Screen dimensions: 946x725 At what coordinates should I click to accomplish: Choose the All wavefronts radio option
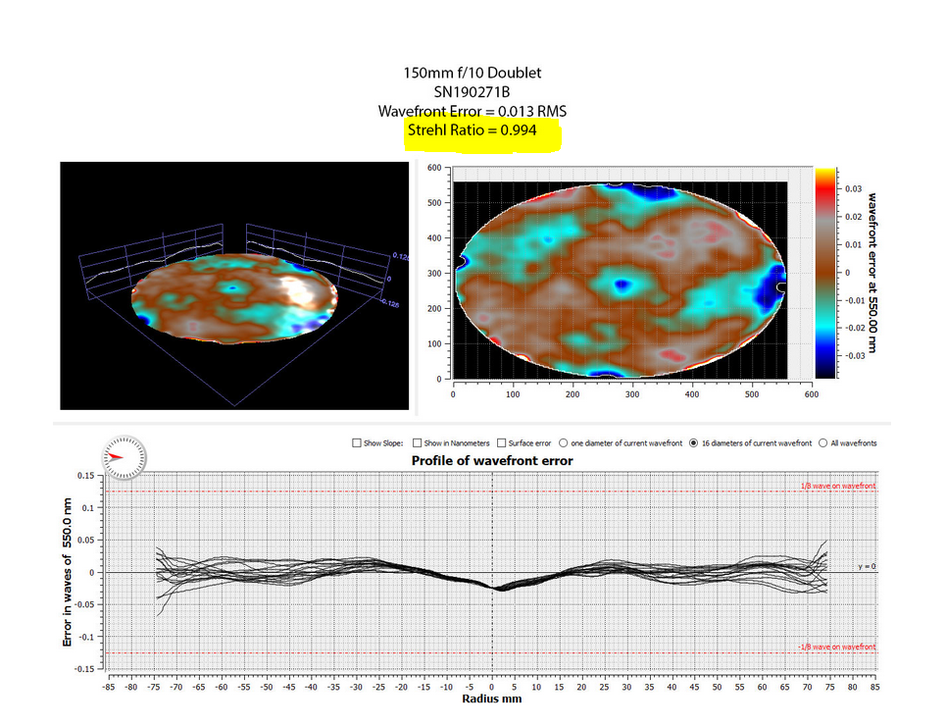tap(822, 443)
